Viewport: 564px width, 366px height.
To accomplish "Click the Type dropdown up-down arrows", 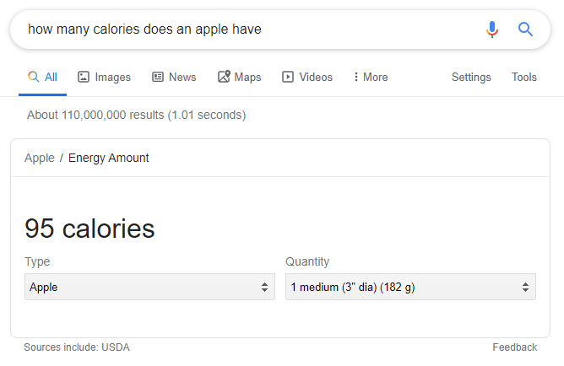I will (264, 287).
